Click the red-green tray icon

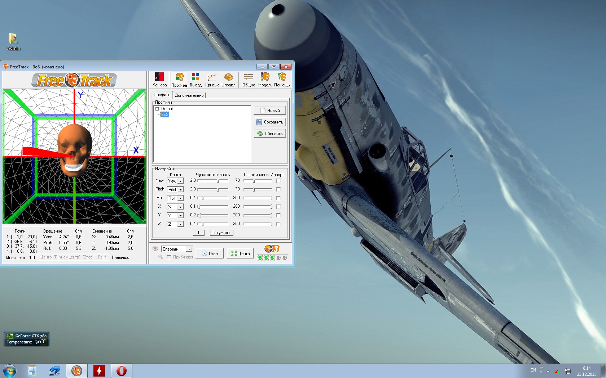557,371
